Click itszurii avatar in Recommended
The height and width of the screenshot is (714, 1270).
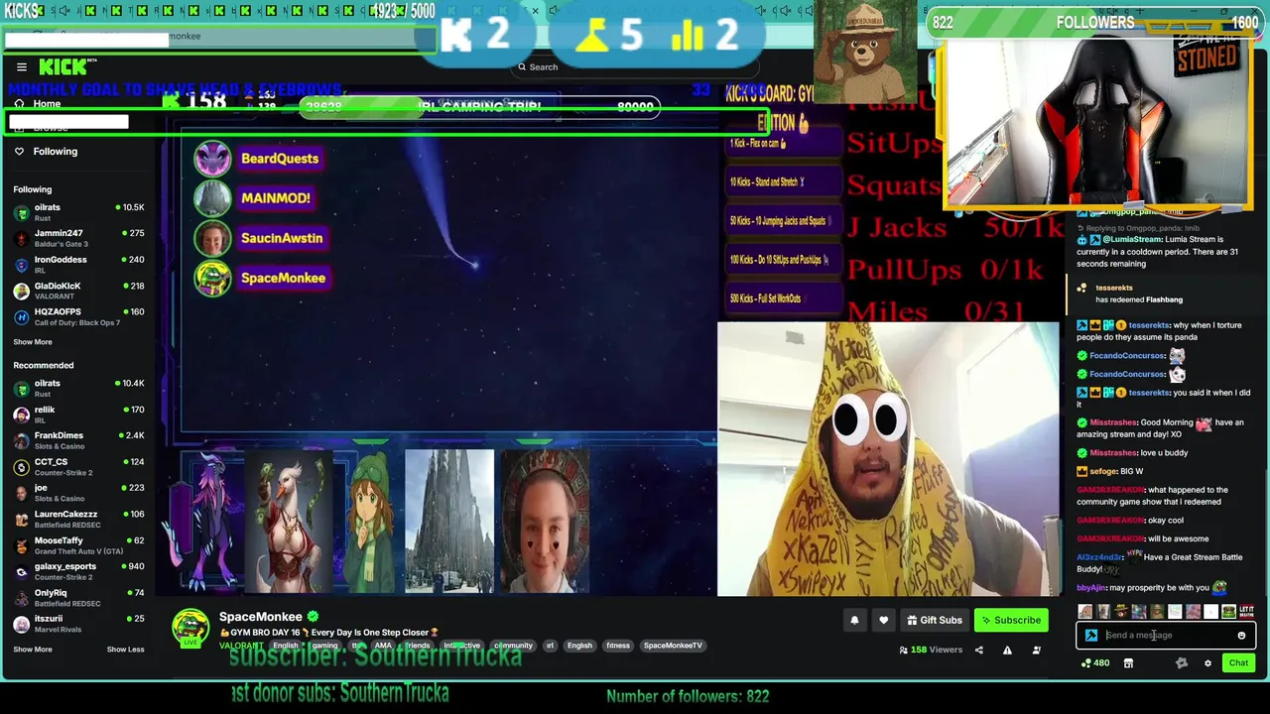click(22, 625)
